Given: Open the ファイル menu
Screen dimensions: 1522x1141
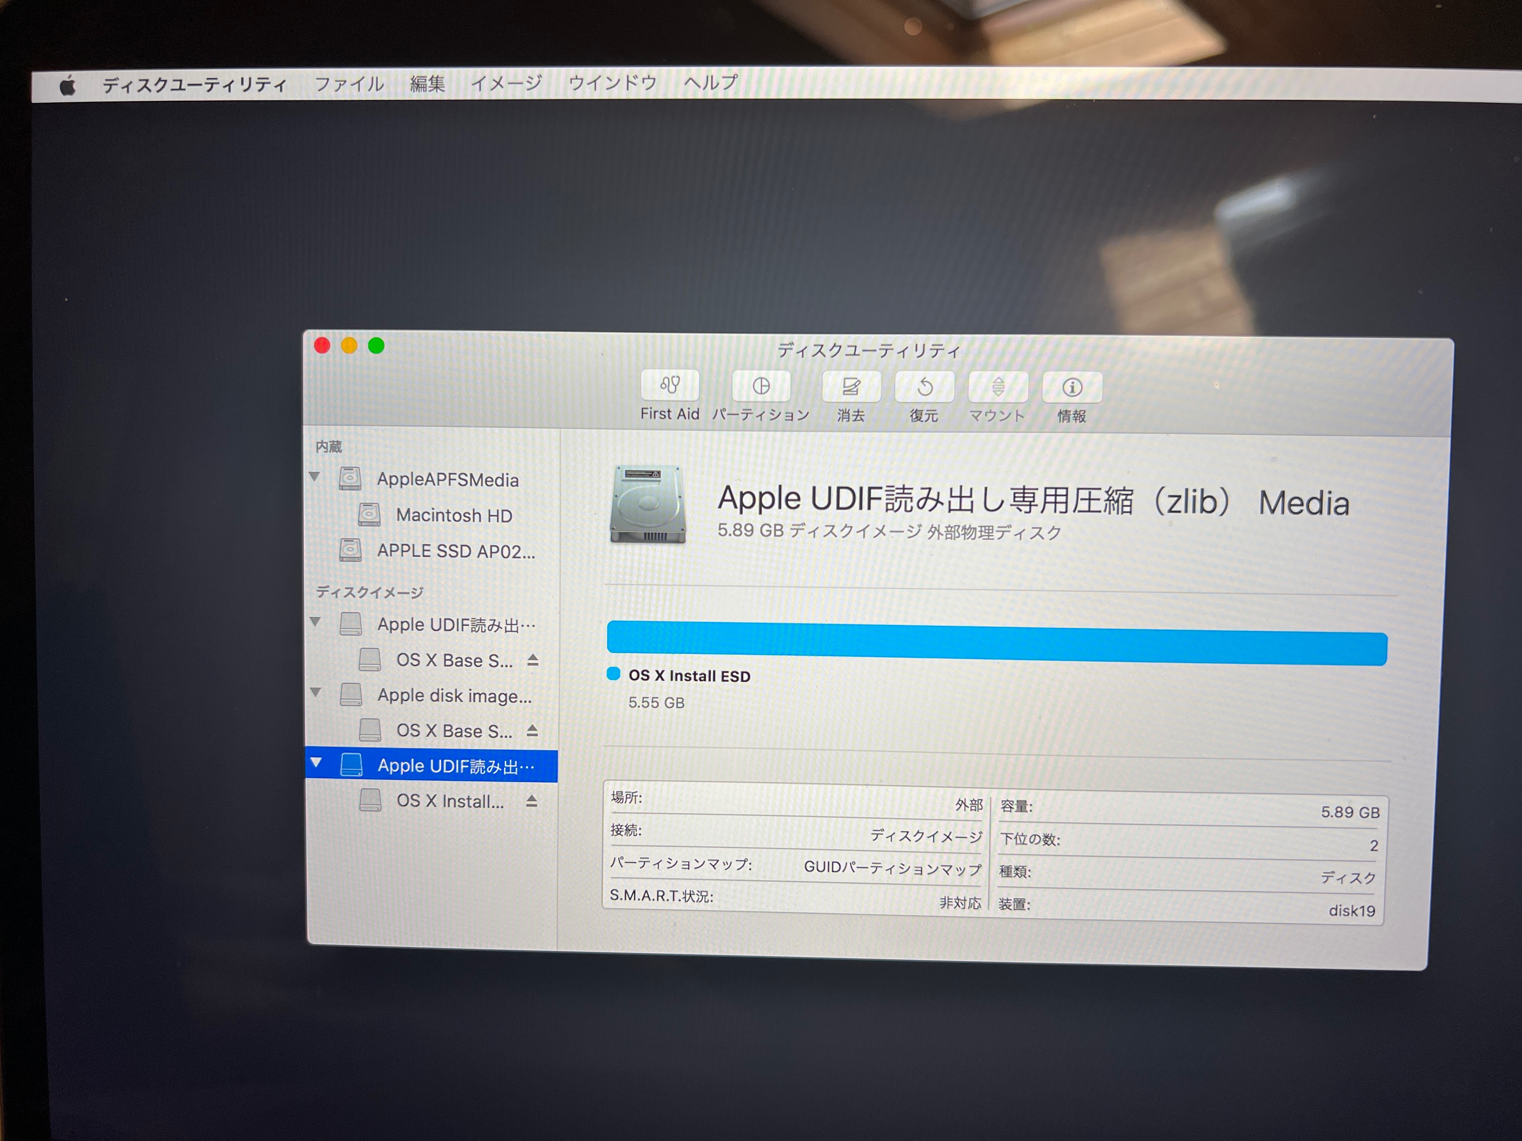Looking at the screenshot, I should coord(349,85).
